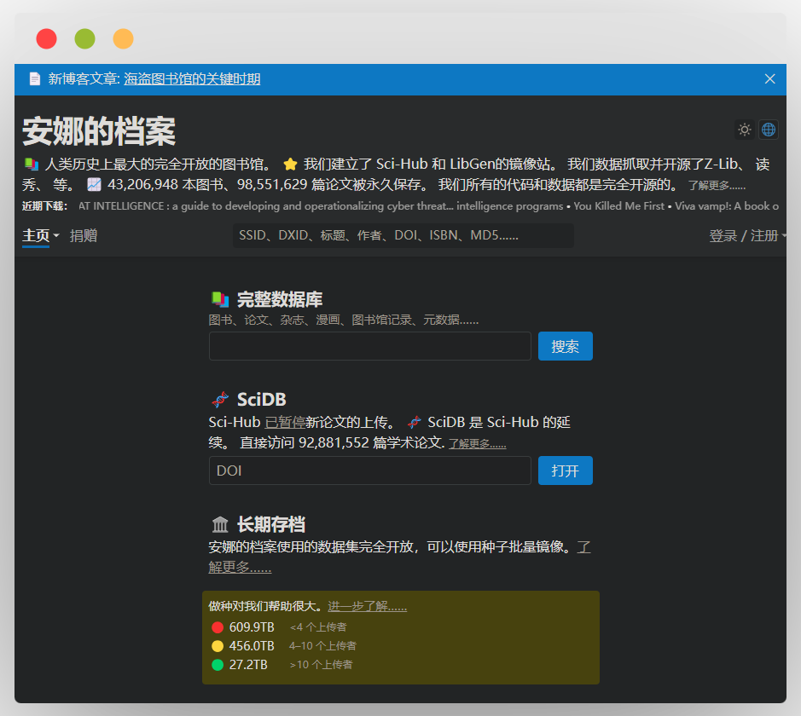
Task: Focus the DOI input field
Action: [370, 471]
